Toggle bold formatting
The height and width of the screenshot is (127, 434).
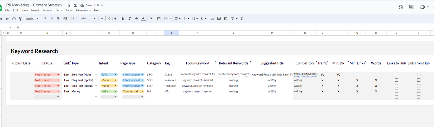[x=123, y=19]
